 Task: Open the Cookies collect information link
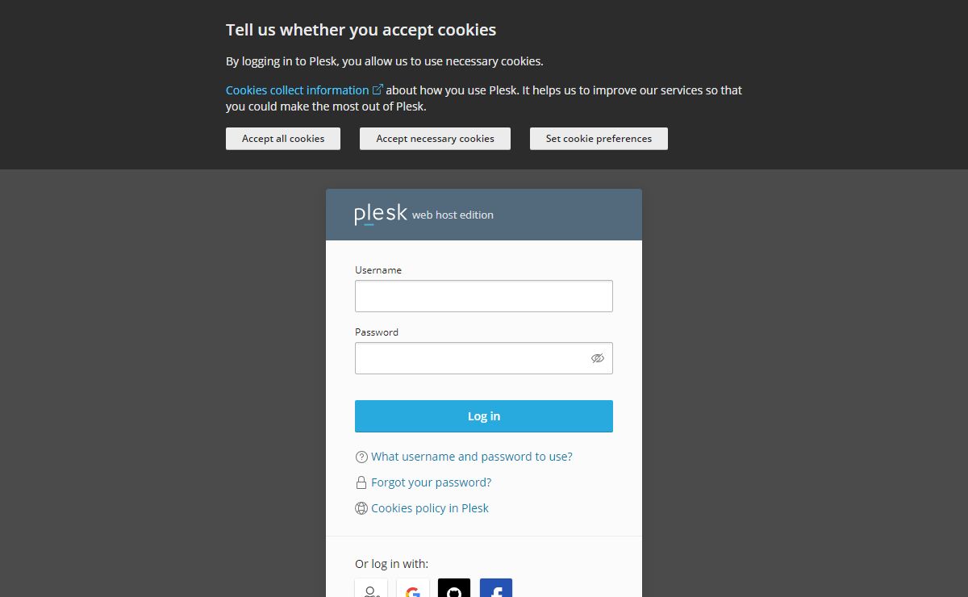point(297,90)
